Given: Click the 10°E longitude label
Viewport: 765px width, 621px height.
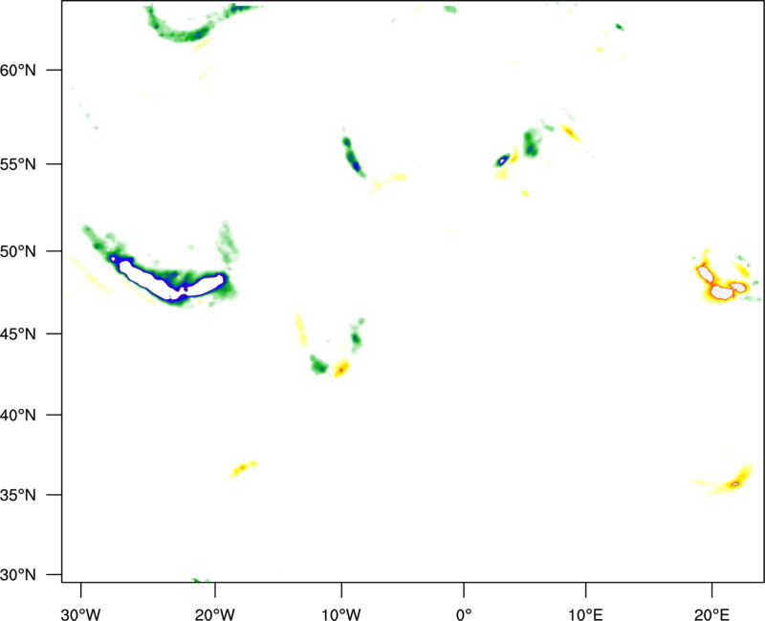Looking at the screenshot, I should 585,614.
